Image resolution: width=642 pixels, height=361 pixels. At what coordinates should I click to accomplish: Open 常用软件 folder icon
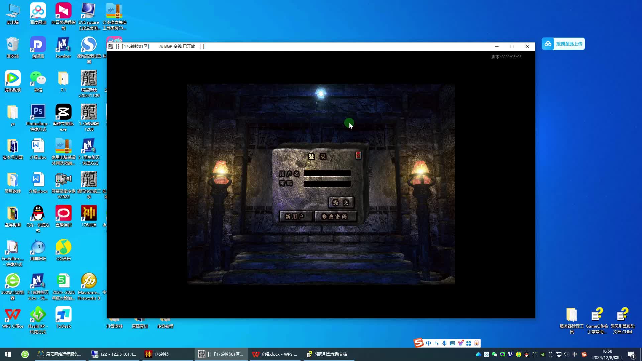tap(13, 183)
